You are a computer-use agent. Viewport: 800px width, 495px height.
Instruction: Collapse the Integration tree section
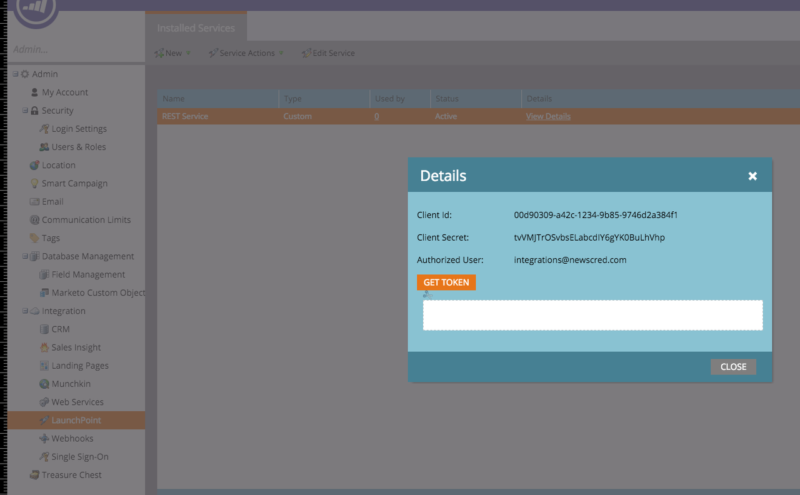(x=25, y=311)
